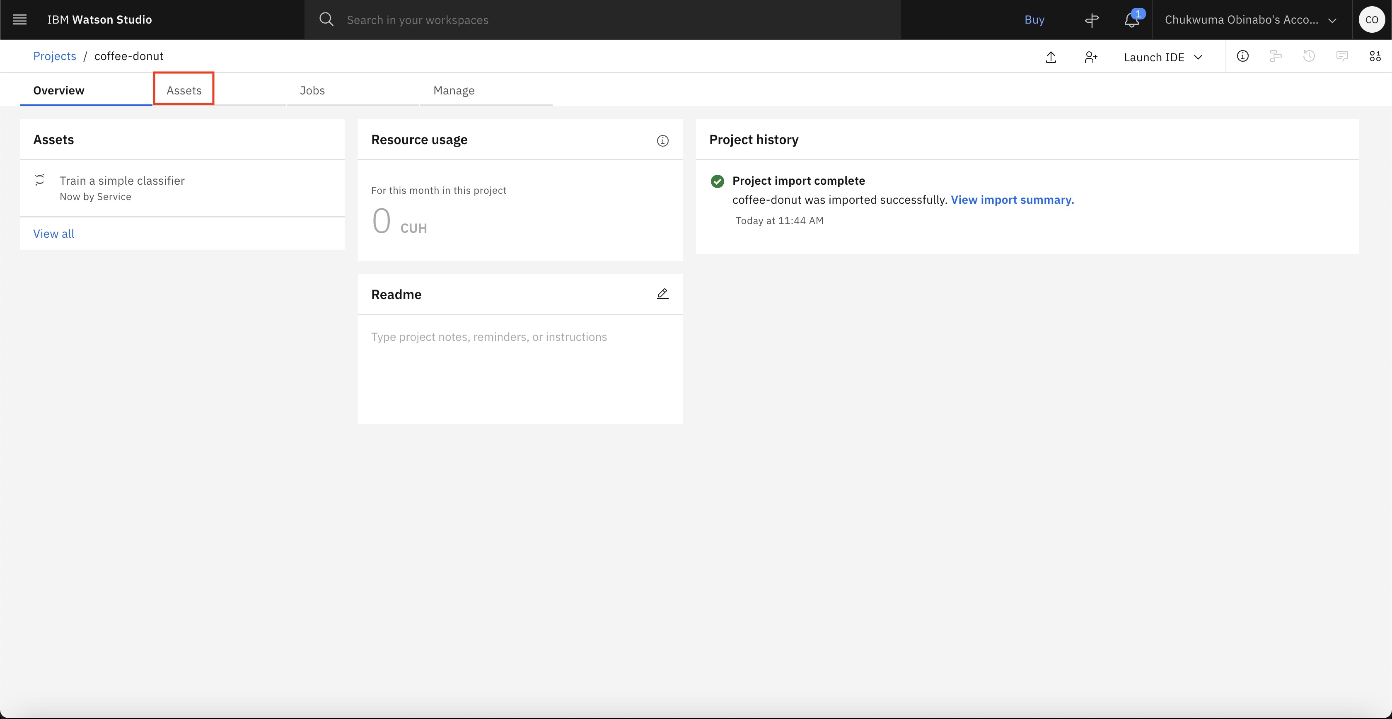1392x719 pixels.
Task: Edit Readme with the pencil icon
Action: tap(662, 294)
